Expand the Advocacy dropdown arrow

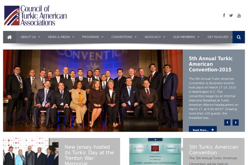pyautogui.click(x=164, y=37)
